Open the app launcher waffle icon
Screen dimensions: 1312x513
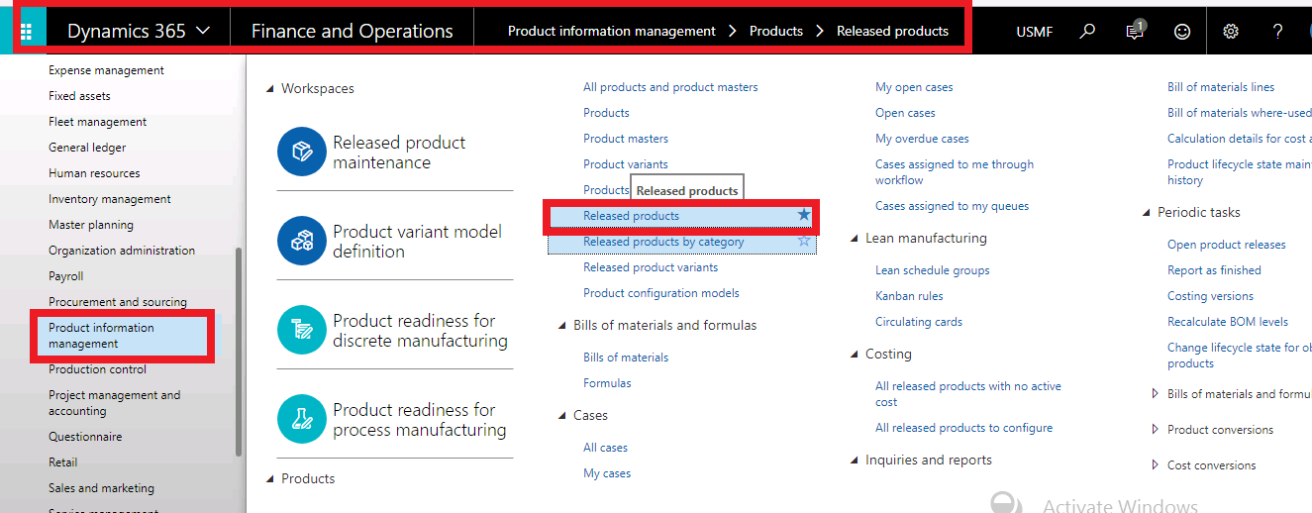pyautogui.click(x=27, y=31)
